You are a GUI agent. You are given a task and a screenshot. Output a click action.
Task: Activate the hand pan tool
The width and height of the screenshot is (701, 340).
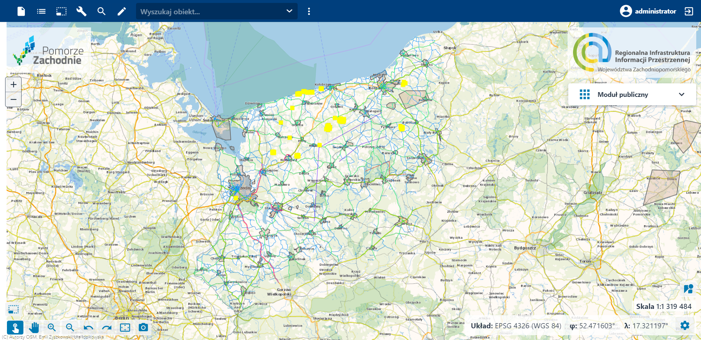34,327
